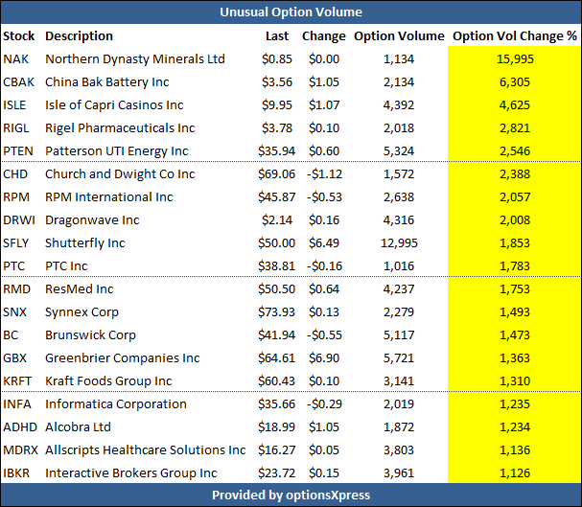The width and height of the screenshot is (582, 507).
Task: Select the $6.90 change value
Action: pyautogui.click(x=324, y=357)
